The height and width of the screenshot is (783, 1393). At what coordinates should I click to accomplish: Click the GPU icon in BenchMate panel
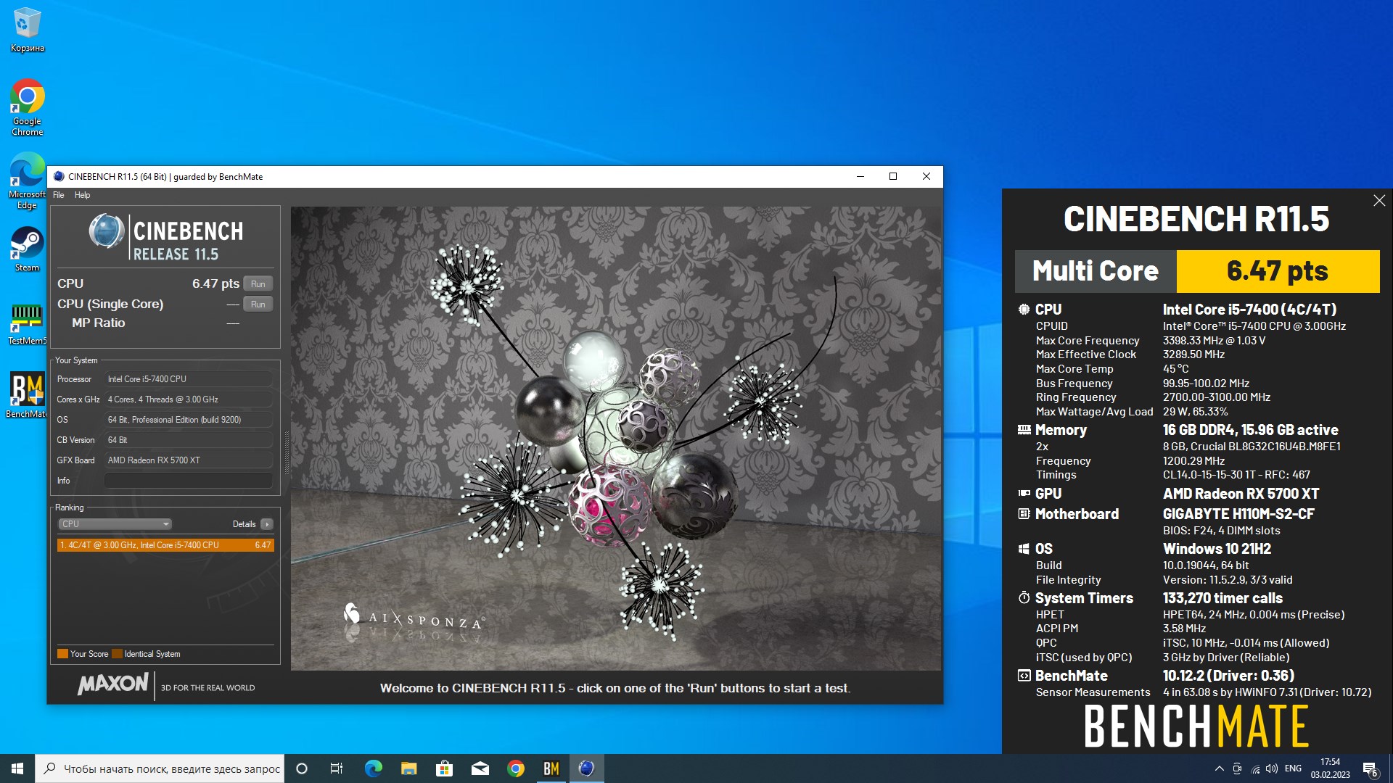tap(1024, 493)
